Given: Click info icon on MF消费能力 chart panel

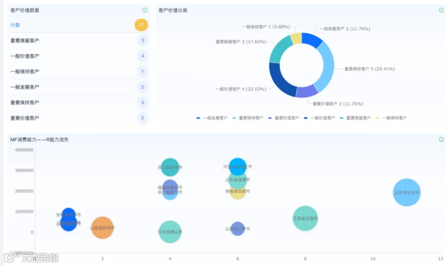Looking at the screenshot, I should [x=441, y=139].
